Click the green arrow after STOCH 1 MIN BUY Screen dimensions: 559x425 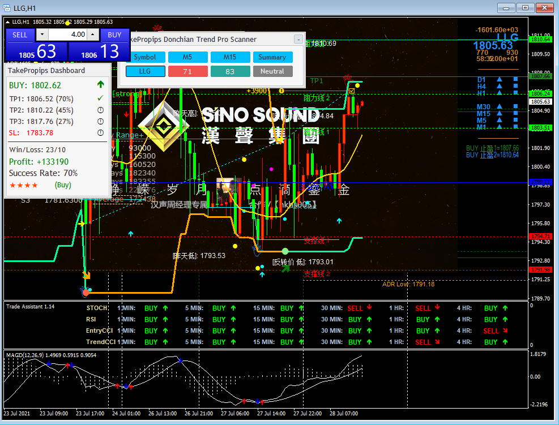[x=165, y=308]
